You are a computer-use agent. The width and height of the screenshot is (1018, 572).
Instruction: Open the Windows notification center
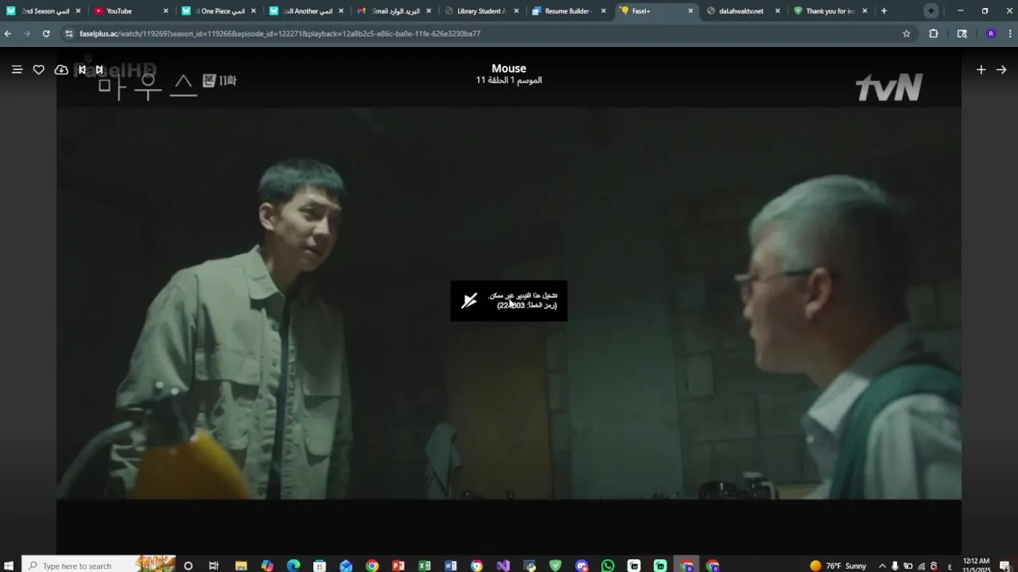(x=1006, y=566)
